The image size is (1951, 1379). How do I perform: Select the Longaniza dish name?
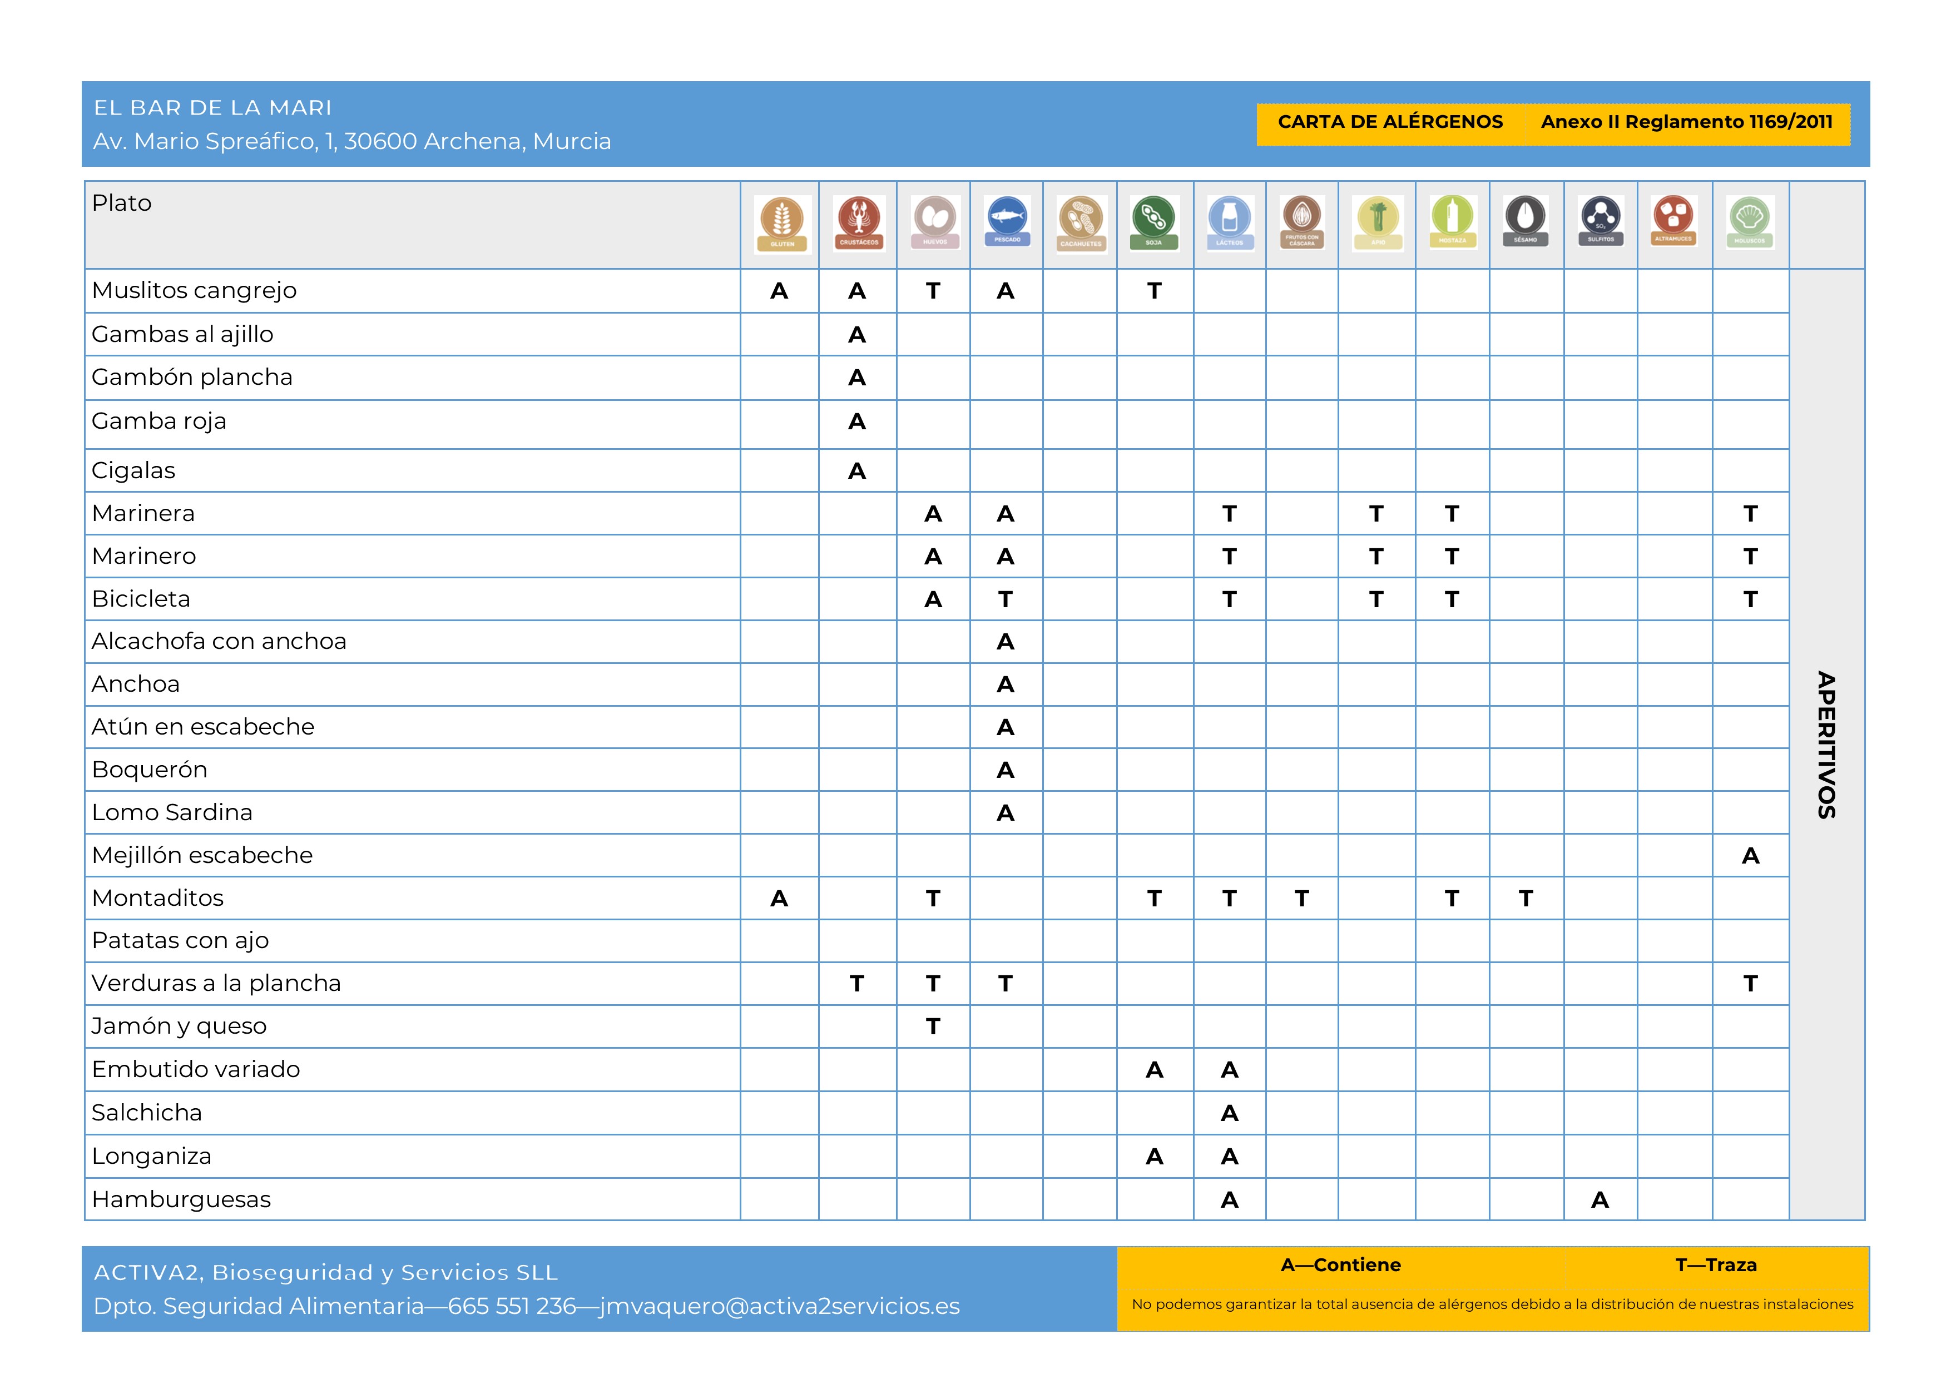(152, 1157)
